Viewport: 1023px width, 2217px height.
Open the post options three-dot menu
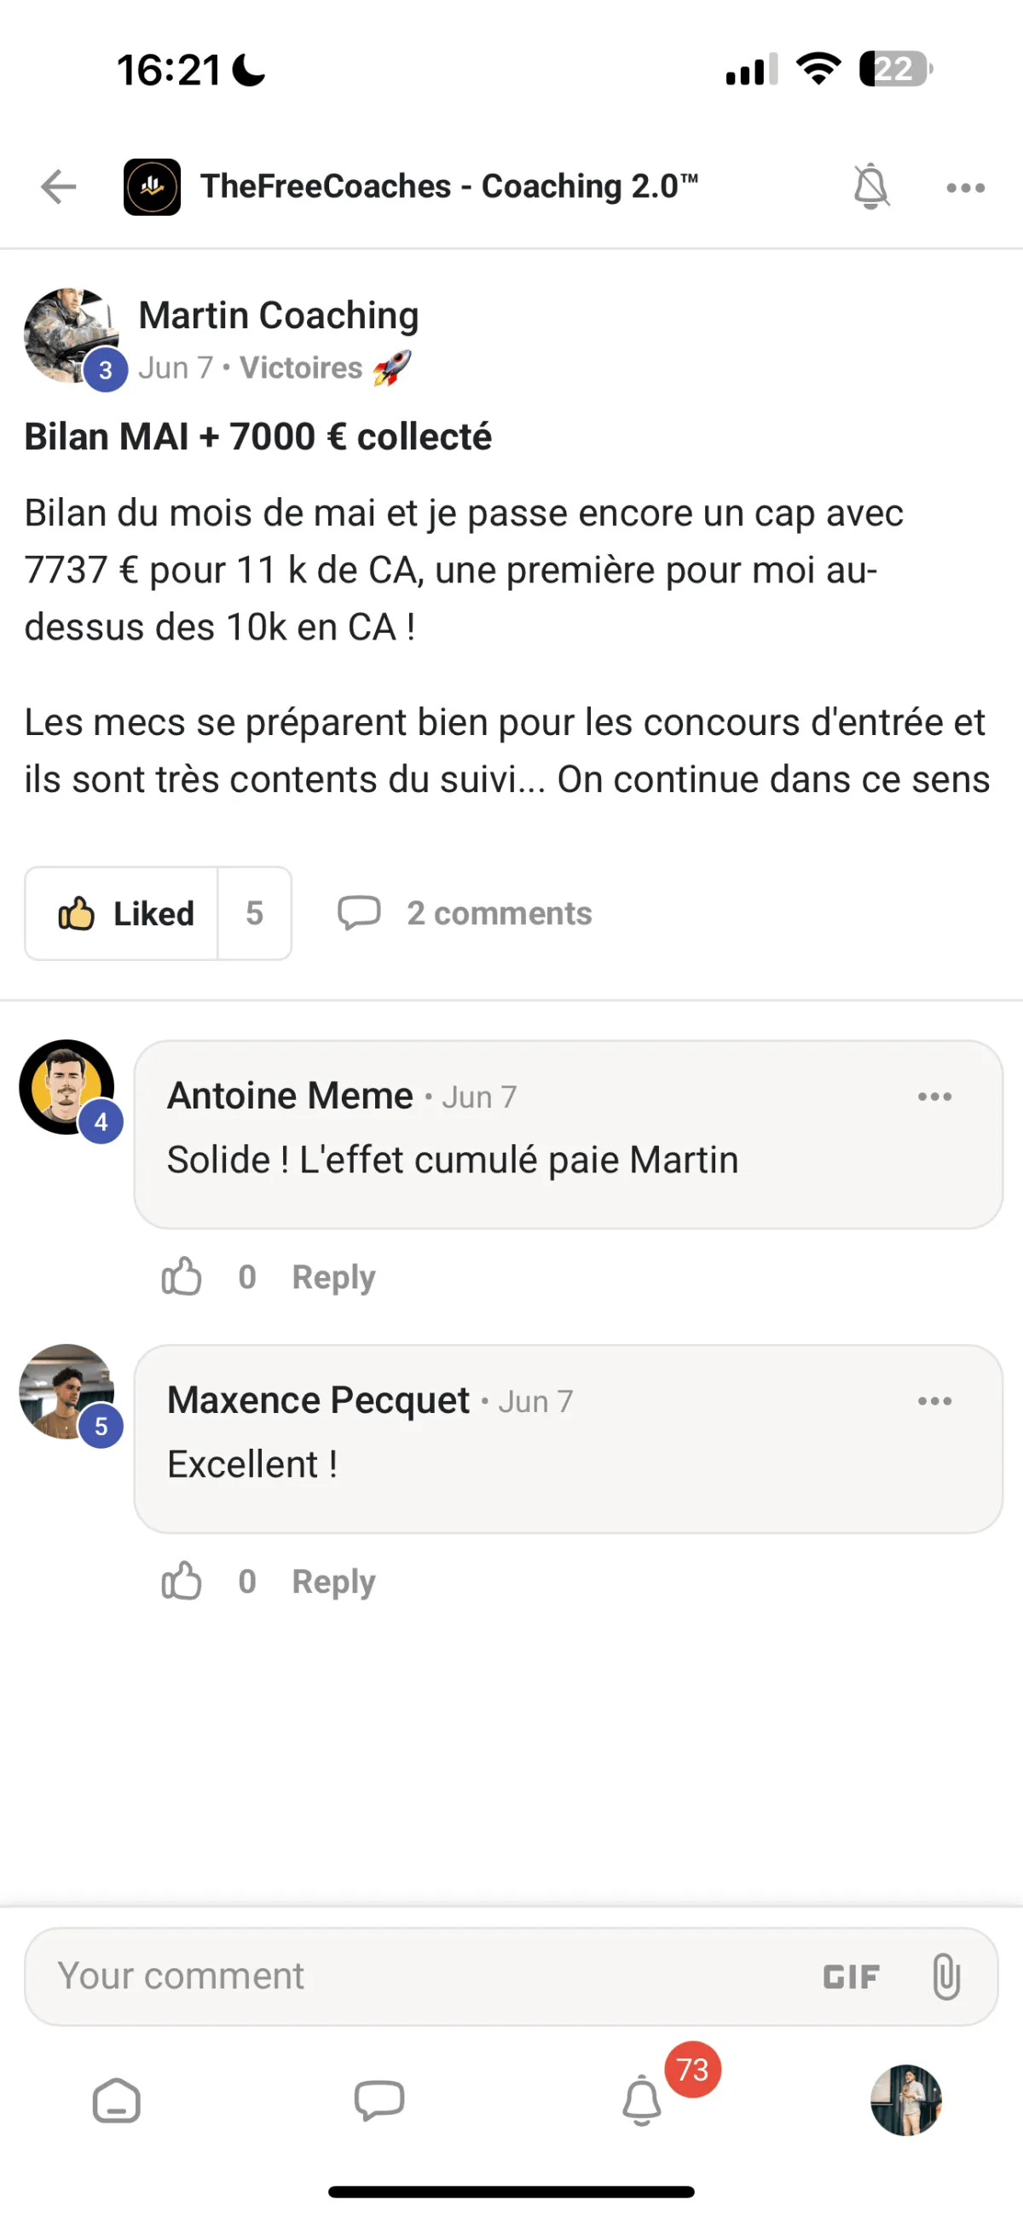click(965, 188)
